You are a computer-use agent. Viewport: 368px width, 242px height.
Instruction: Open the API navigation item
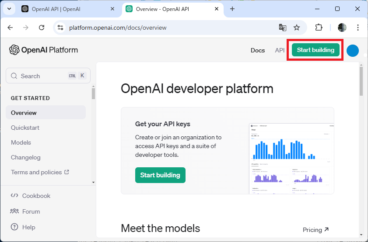coord(280,50)
